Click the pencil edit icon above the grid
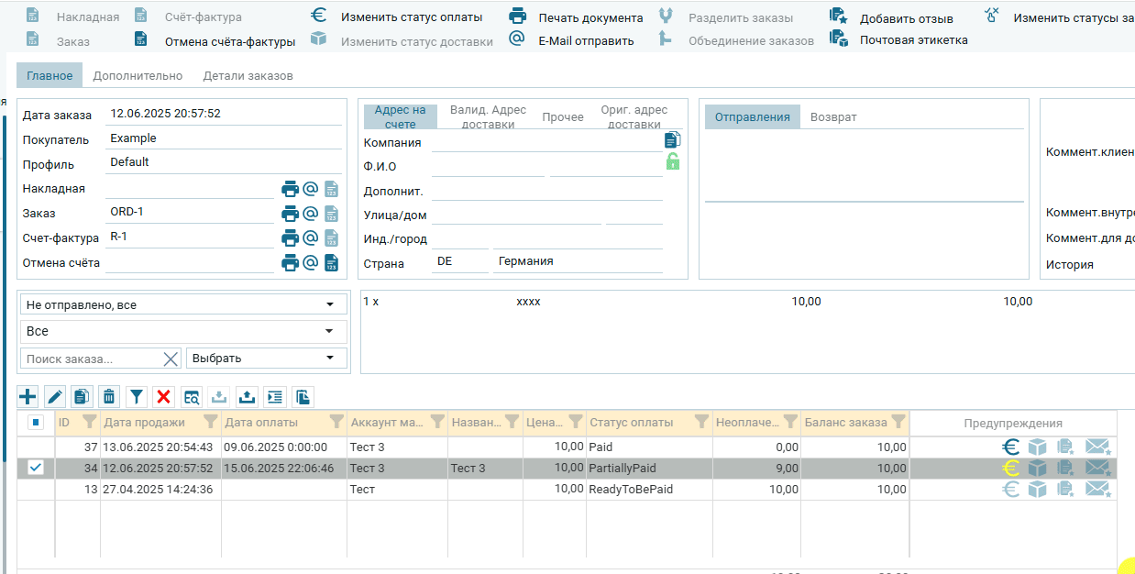1135x574 pixels. pos(55,396)
